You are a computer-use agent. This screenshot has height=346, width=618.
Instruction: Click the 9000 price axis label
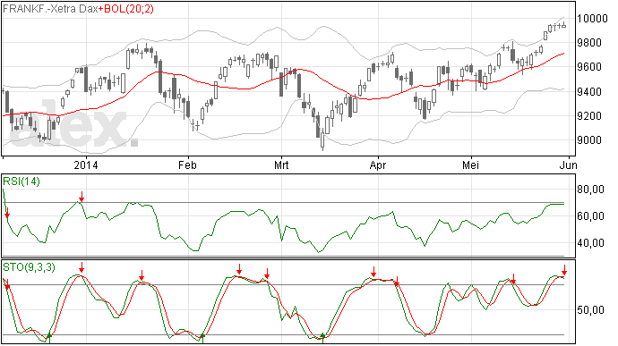click(x=589, y=140)
